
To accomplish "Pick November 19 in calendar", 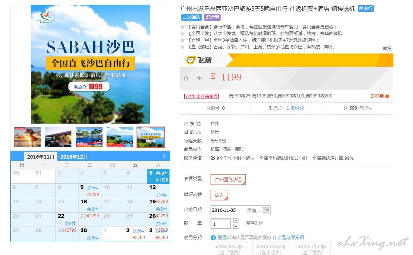I will pyautogui.click(x=158, y=206).
